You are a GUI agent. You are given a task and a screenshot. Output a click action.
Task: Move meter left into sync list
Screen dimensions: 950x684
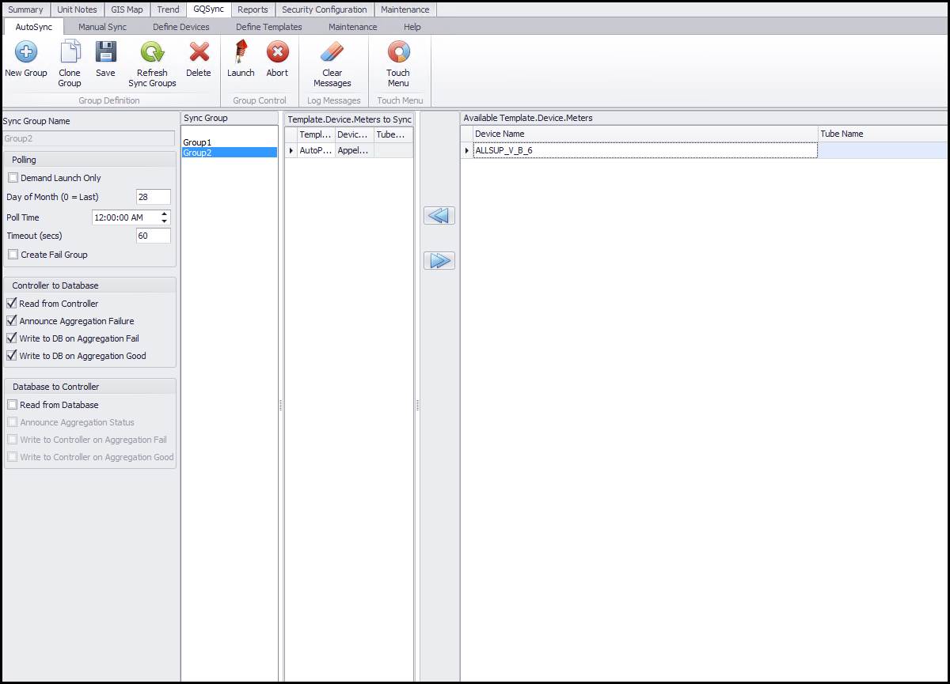(x=439, y=216)
